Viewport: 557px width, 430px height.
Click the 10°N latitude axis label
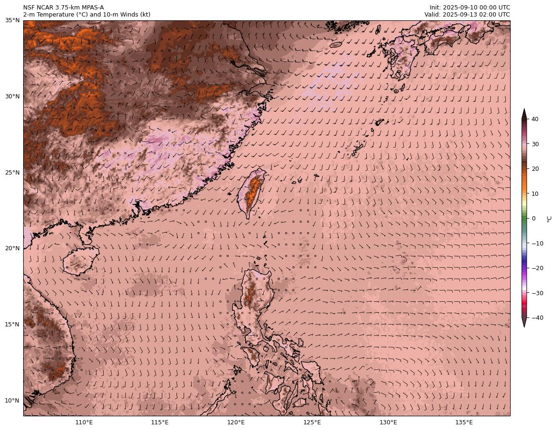(12, 401)
